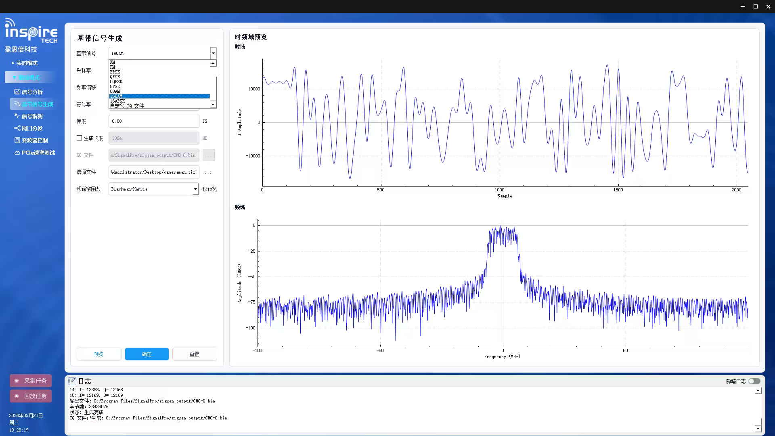The height and width of the screenshot is (436, 775).
Task: Enable the 生成长度 checkbox
Action: 80,138
